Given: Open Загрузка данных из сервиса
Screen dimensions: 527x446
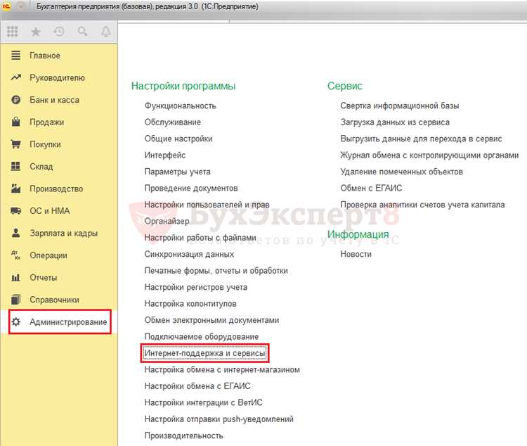Looking at the screenshot, I should tap(395, 122).
